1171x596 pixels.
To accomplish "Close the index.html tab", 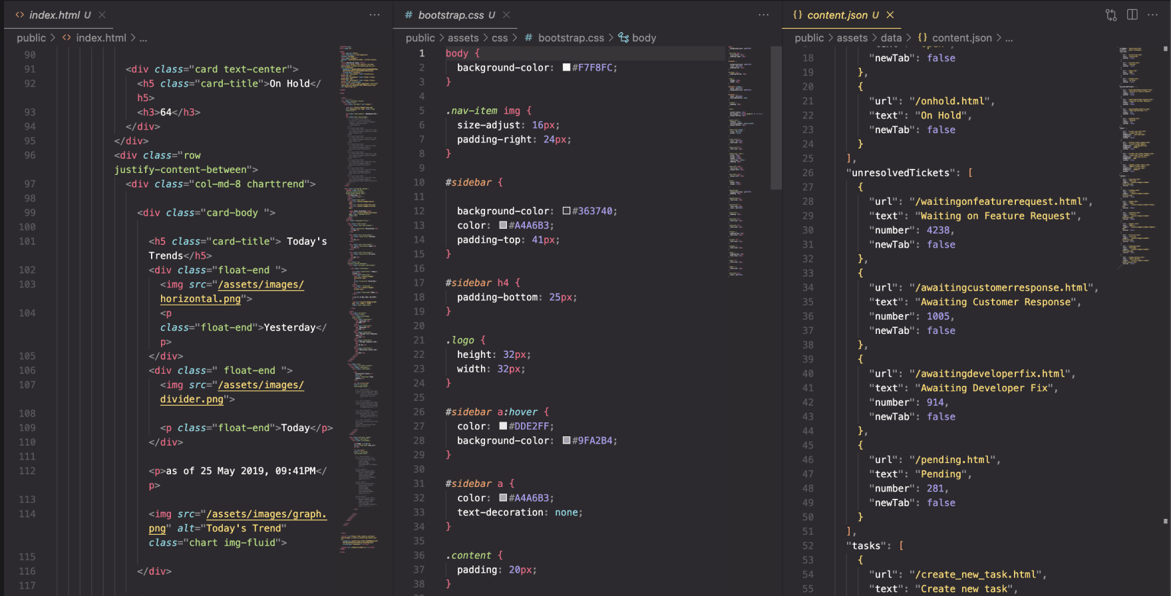I will tap(102, 15).
